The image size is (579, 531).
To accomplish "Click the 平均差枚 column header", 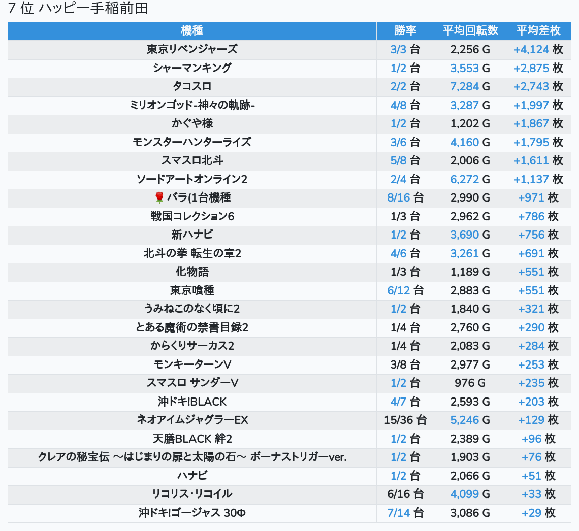I will [538, 30].
